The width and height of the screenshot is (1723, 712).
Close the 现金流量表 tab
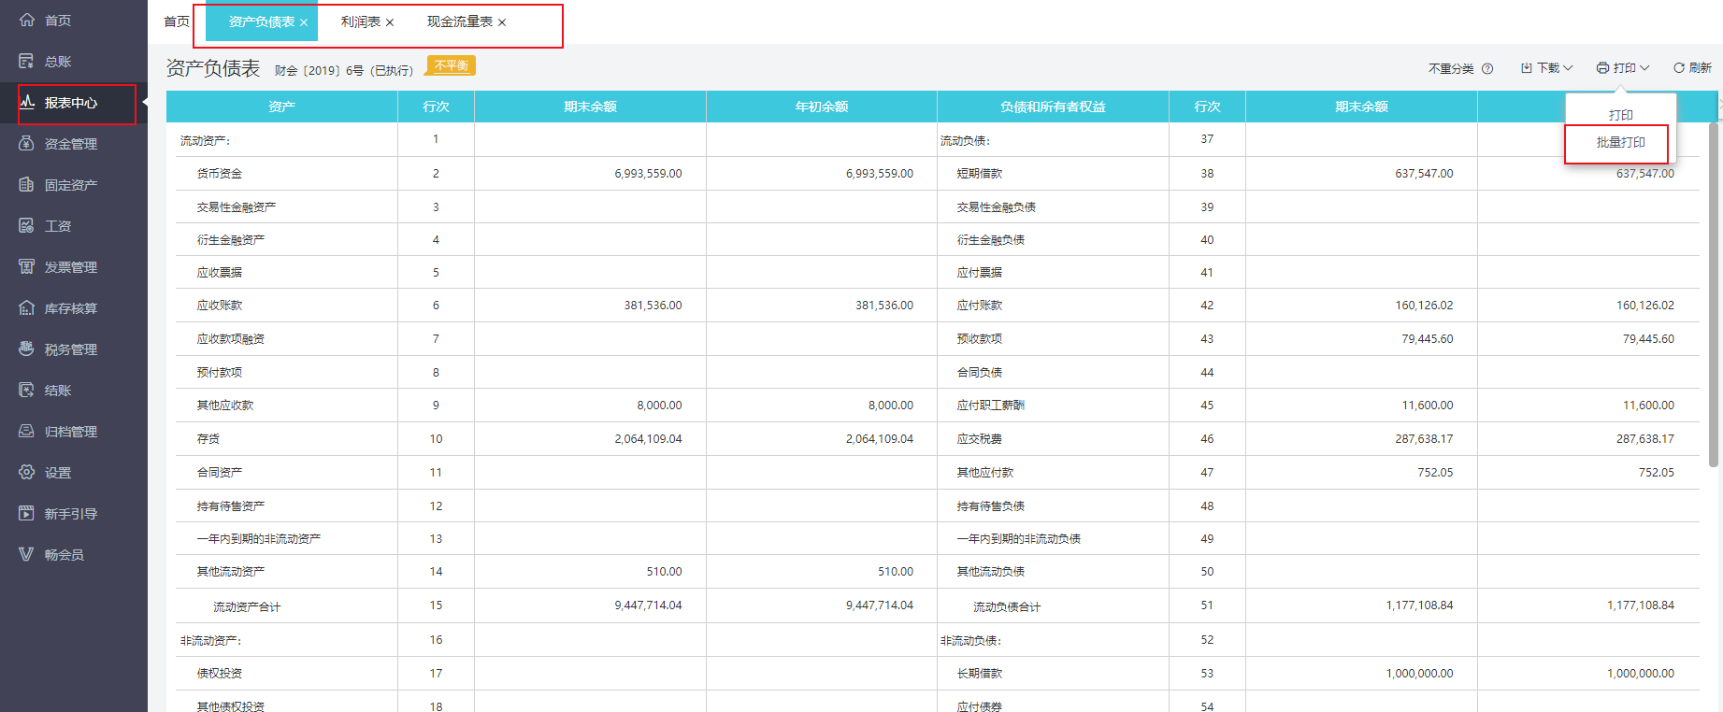(x=502, y=22)
